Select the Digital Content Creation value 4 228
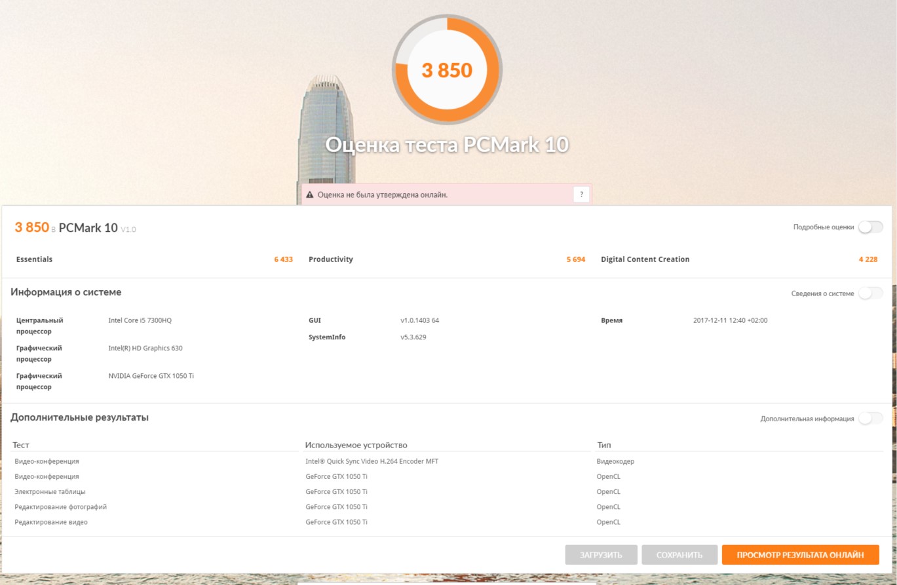 pos(868,259)
